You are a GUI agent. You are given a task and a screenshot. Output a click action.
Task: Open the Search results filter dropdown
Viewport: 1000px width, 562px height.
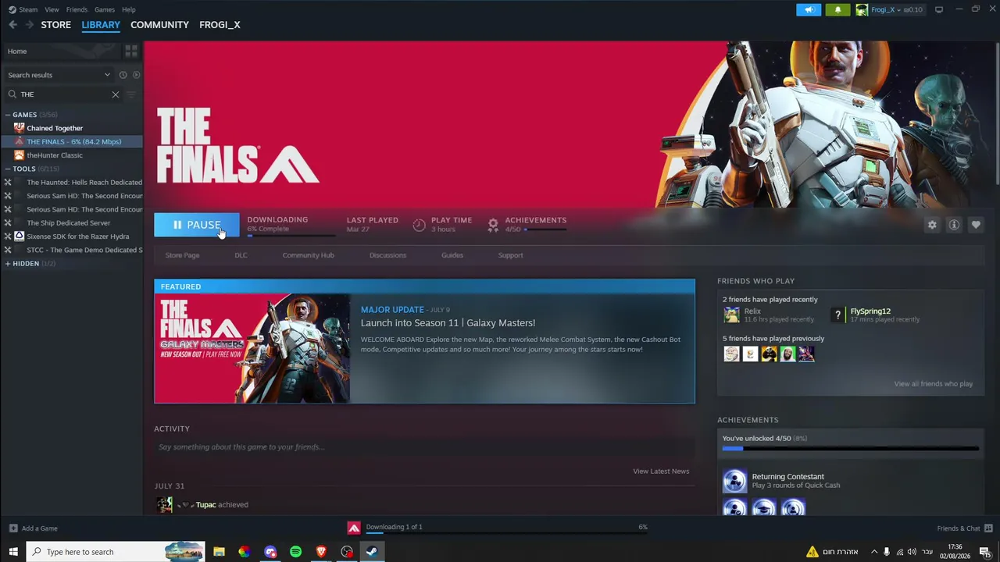59,75
